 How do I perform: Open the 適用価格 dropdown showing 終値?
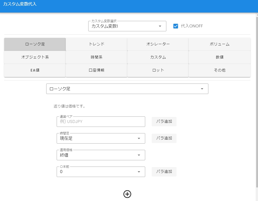pyautogui.click(x=101, y=155)
